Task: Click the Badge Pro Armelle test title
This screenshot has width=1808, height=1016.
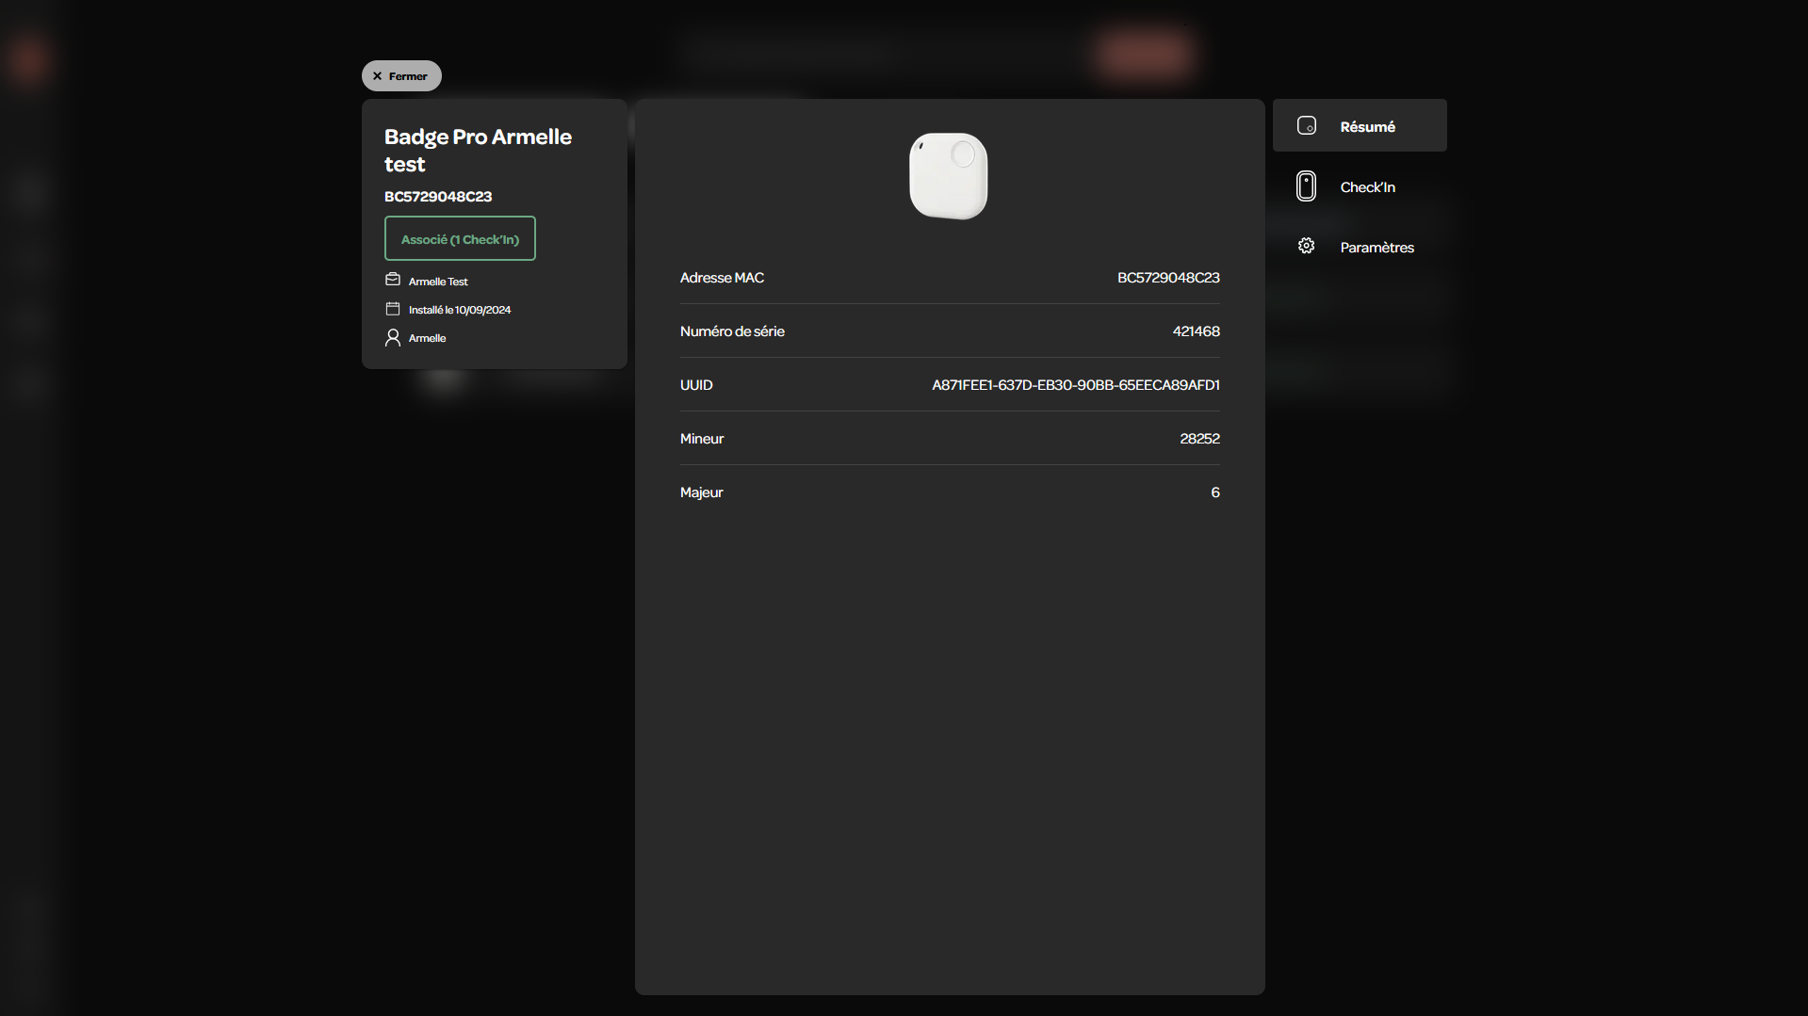Action: [x=478, y=151]
